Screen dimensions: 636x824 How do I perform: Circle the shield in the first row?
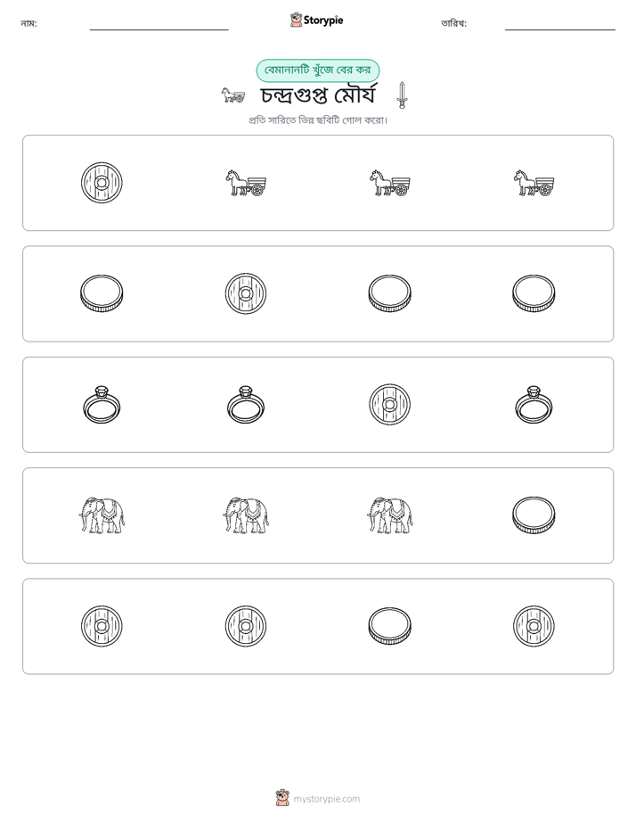click(x=102, y=183)
